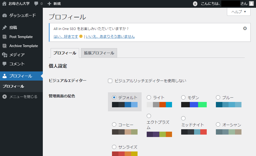Toggle ビジュアルリッチエディターを使用しない checkbox

tap(110, 81)
